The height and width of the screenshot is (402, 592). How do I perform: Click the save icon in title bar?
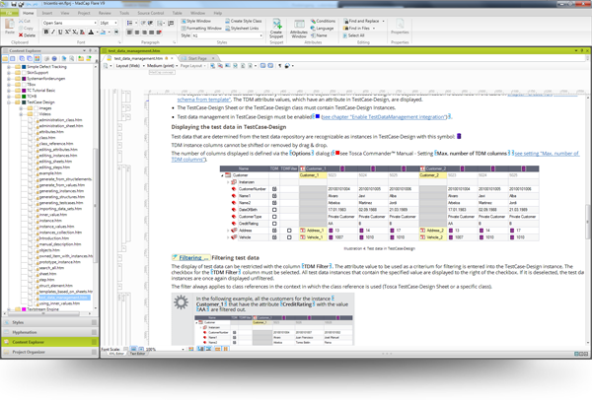pyautogui.click(x=14, y=4)
